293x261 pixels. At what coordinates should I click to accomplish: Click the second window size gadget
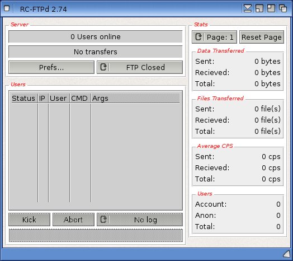(271, 8)
